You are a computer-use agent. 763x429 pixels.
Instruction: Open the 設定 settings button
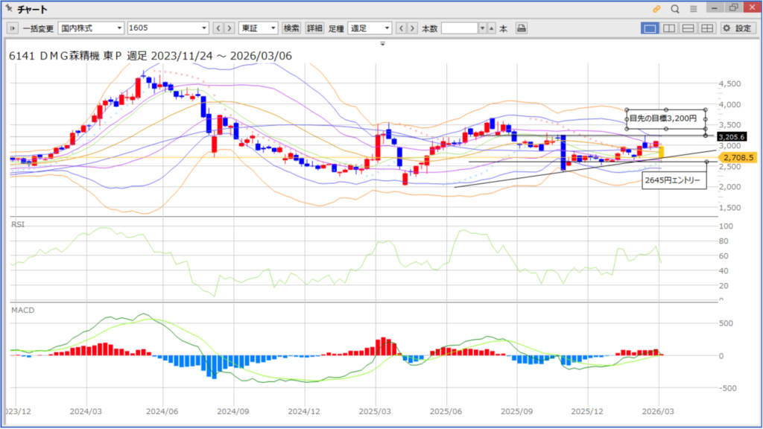737,28
